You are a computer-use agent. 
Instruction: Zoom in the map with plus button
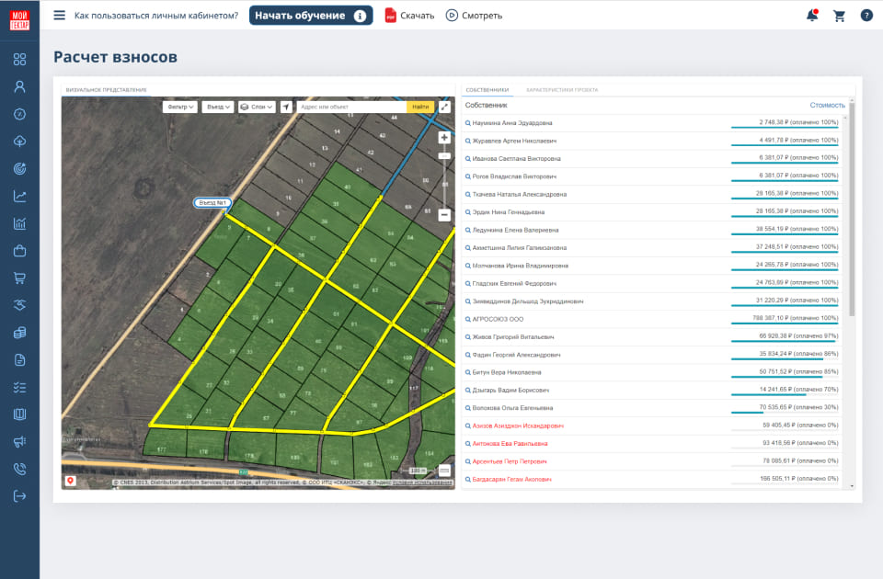[444, 137]
